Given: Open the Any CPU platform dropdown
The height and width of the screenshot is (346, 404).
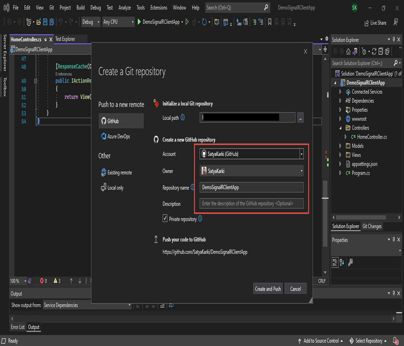Looking at the screenshot, I should (x=118, y=22).
